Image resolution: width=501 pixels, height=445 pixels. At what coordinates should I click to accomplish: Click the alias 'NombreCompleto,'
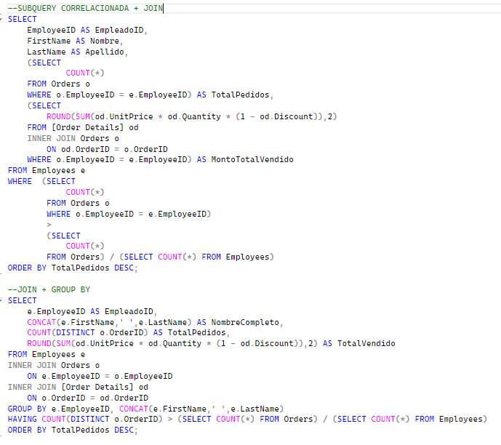click(247, 322)
